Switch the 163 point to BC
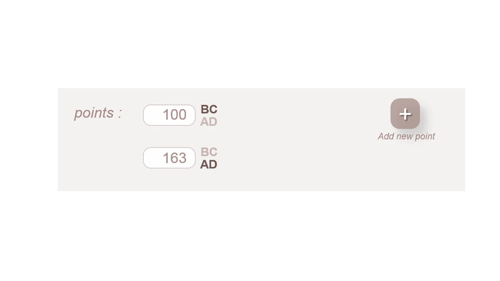500x281 pixels. [209, 152]
